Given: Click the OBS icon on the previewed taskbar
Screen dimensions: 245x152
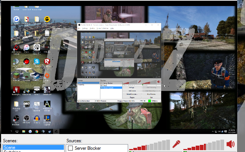Looking at the screenshot, I should (x=56, y=131).
